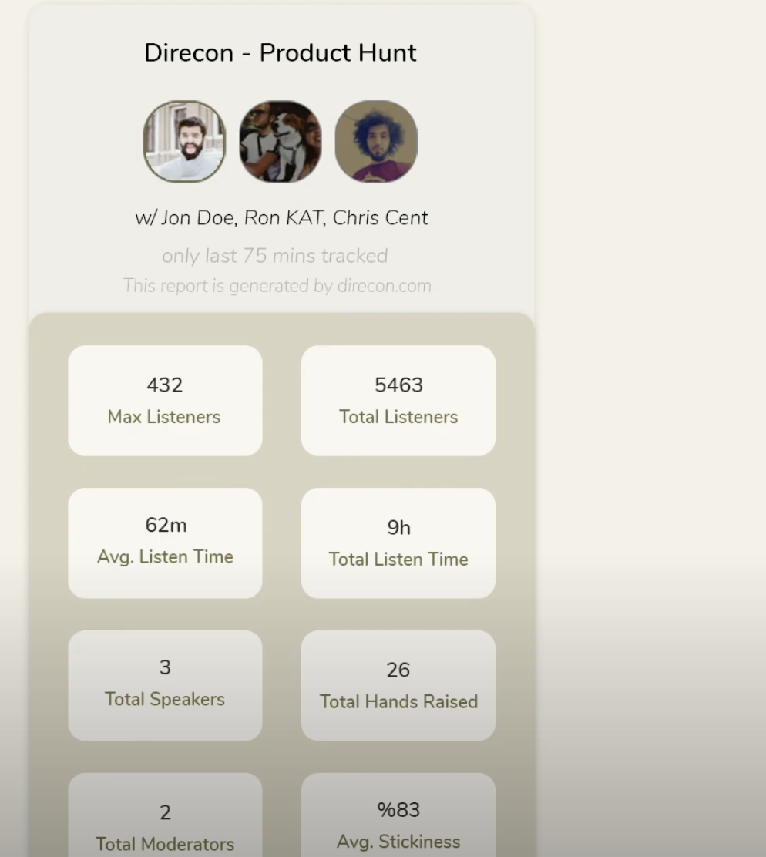Open the Max Listeners 432 card

(x=165, y=401)
